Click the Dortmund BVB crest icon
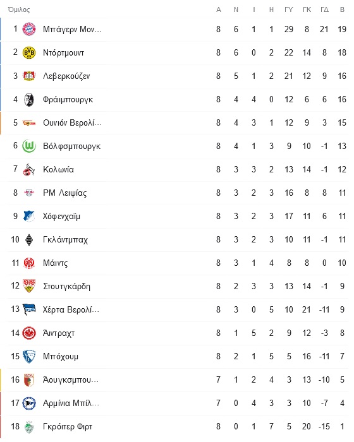Image resolution: width=354 pixels, height=442 pixels. click(x=29, y=52)
